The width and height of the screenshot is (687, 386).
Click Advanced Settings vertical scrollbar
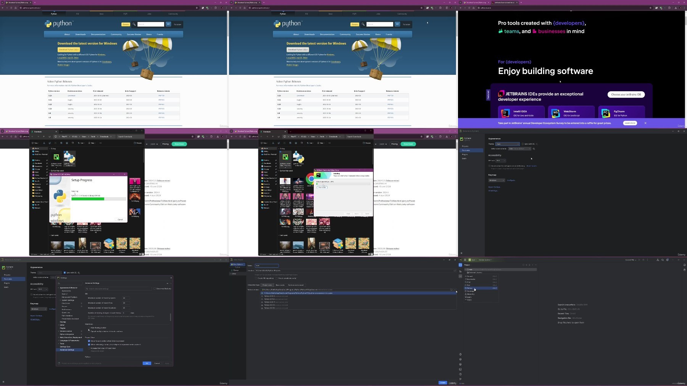point(171,317)
